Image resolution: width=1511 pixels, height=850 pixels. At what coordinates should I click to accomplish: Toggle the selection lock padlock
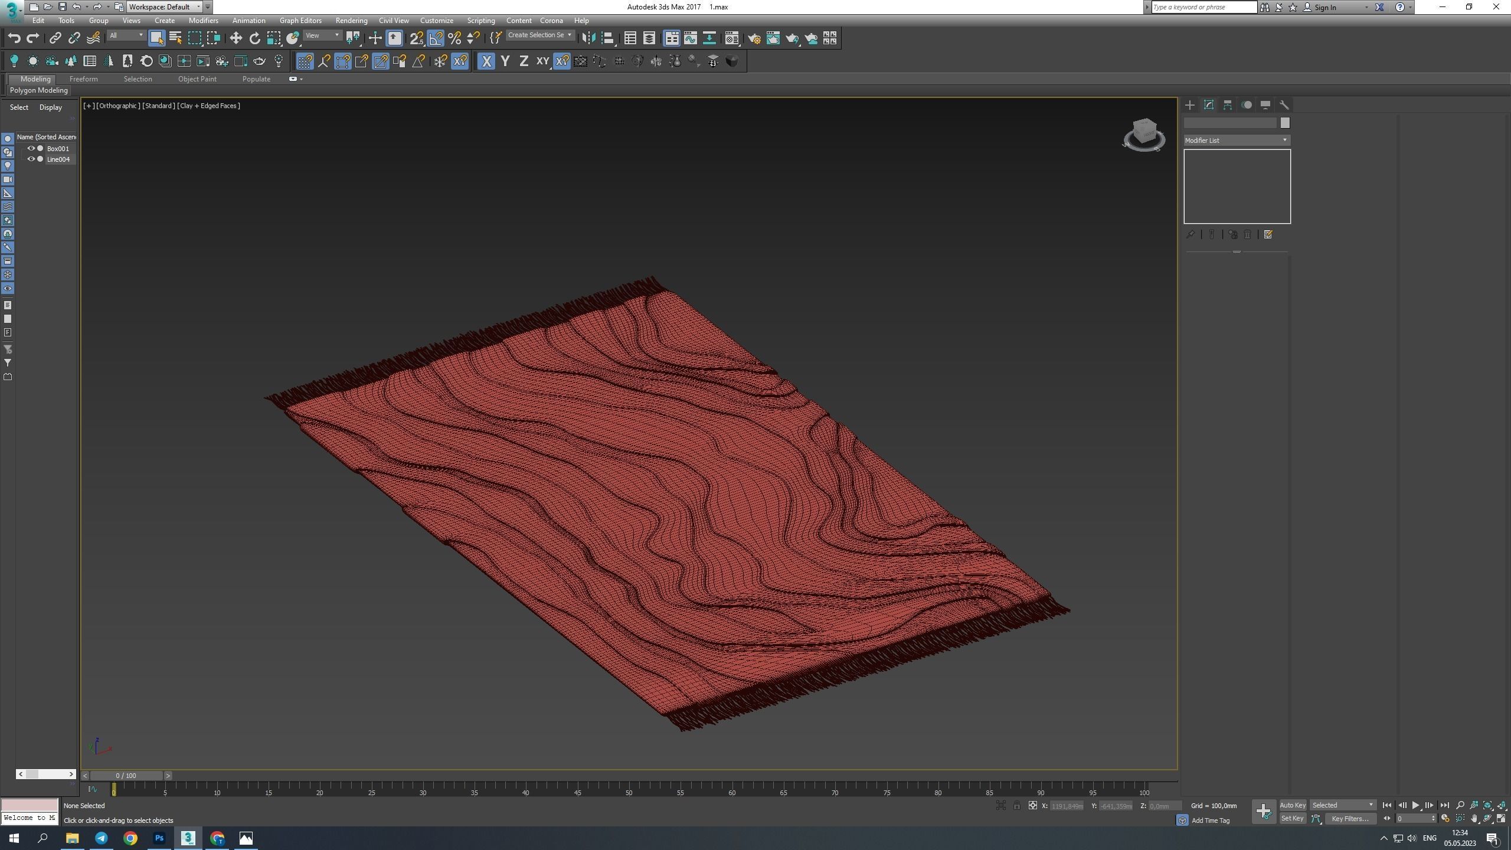[1016, 806]
